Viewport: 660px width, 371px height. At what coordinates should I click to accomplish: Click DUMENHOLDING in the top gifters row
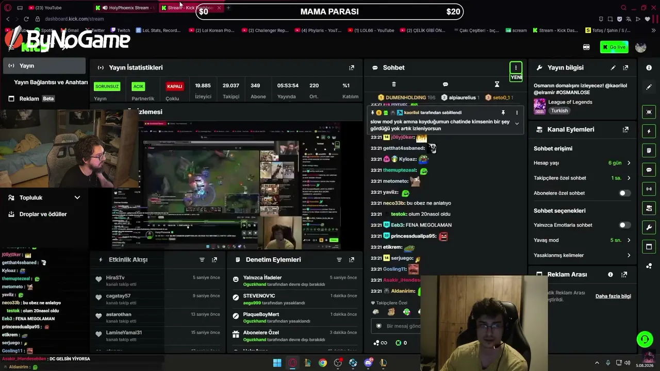pyautogui.click(x=406, y=97)
